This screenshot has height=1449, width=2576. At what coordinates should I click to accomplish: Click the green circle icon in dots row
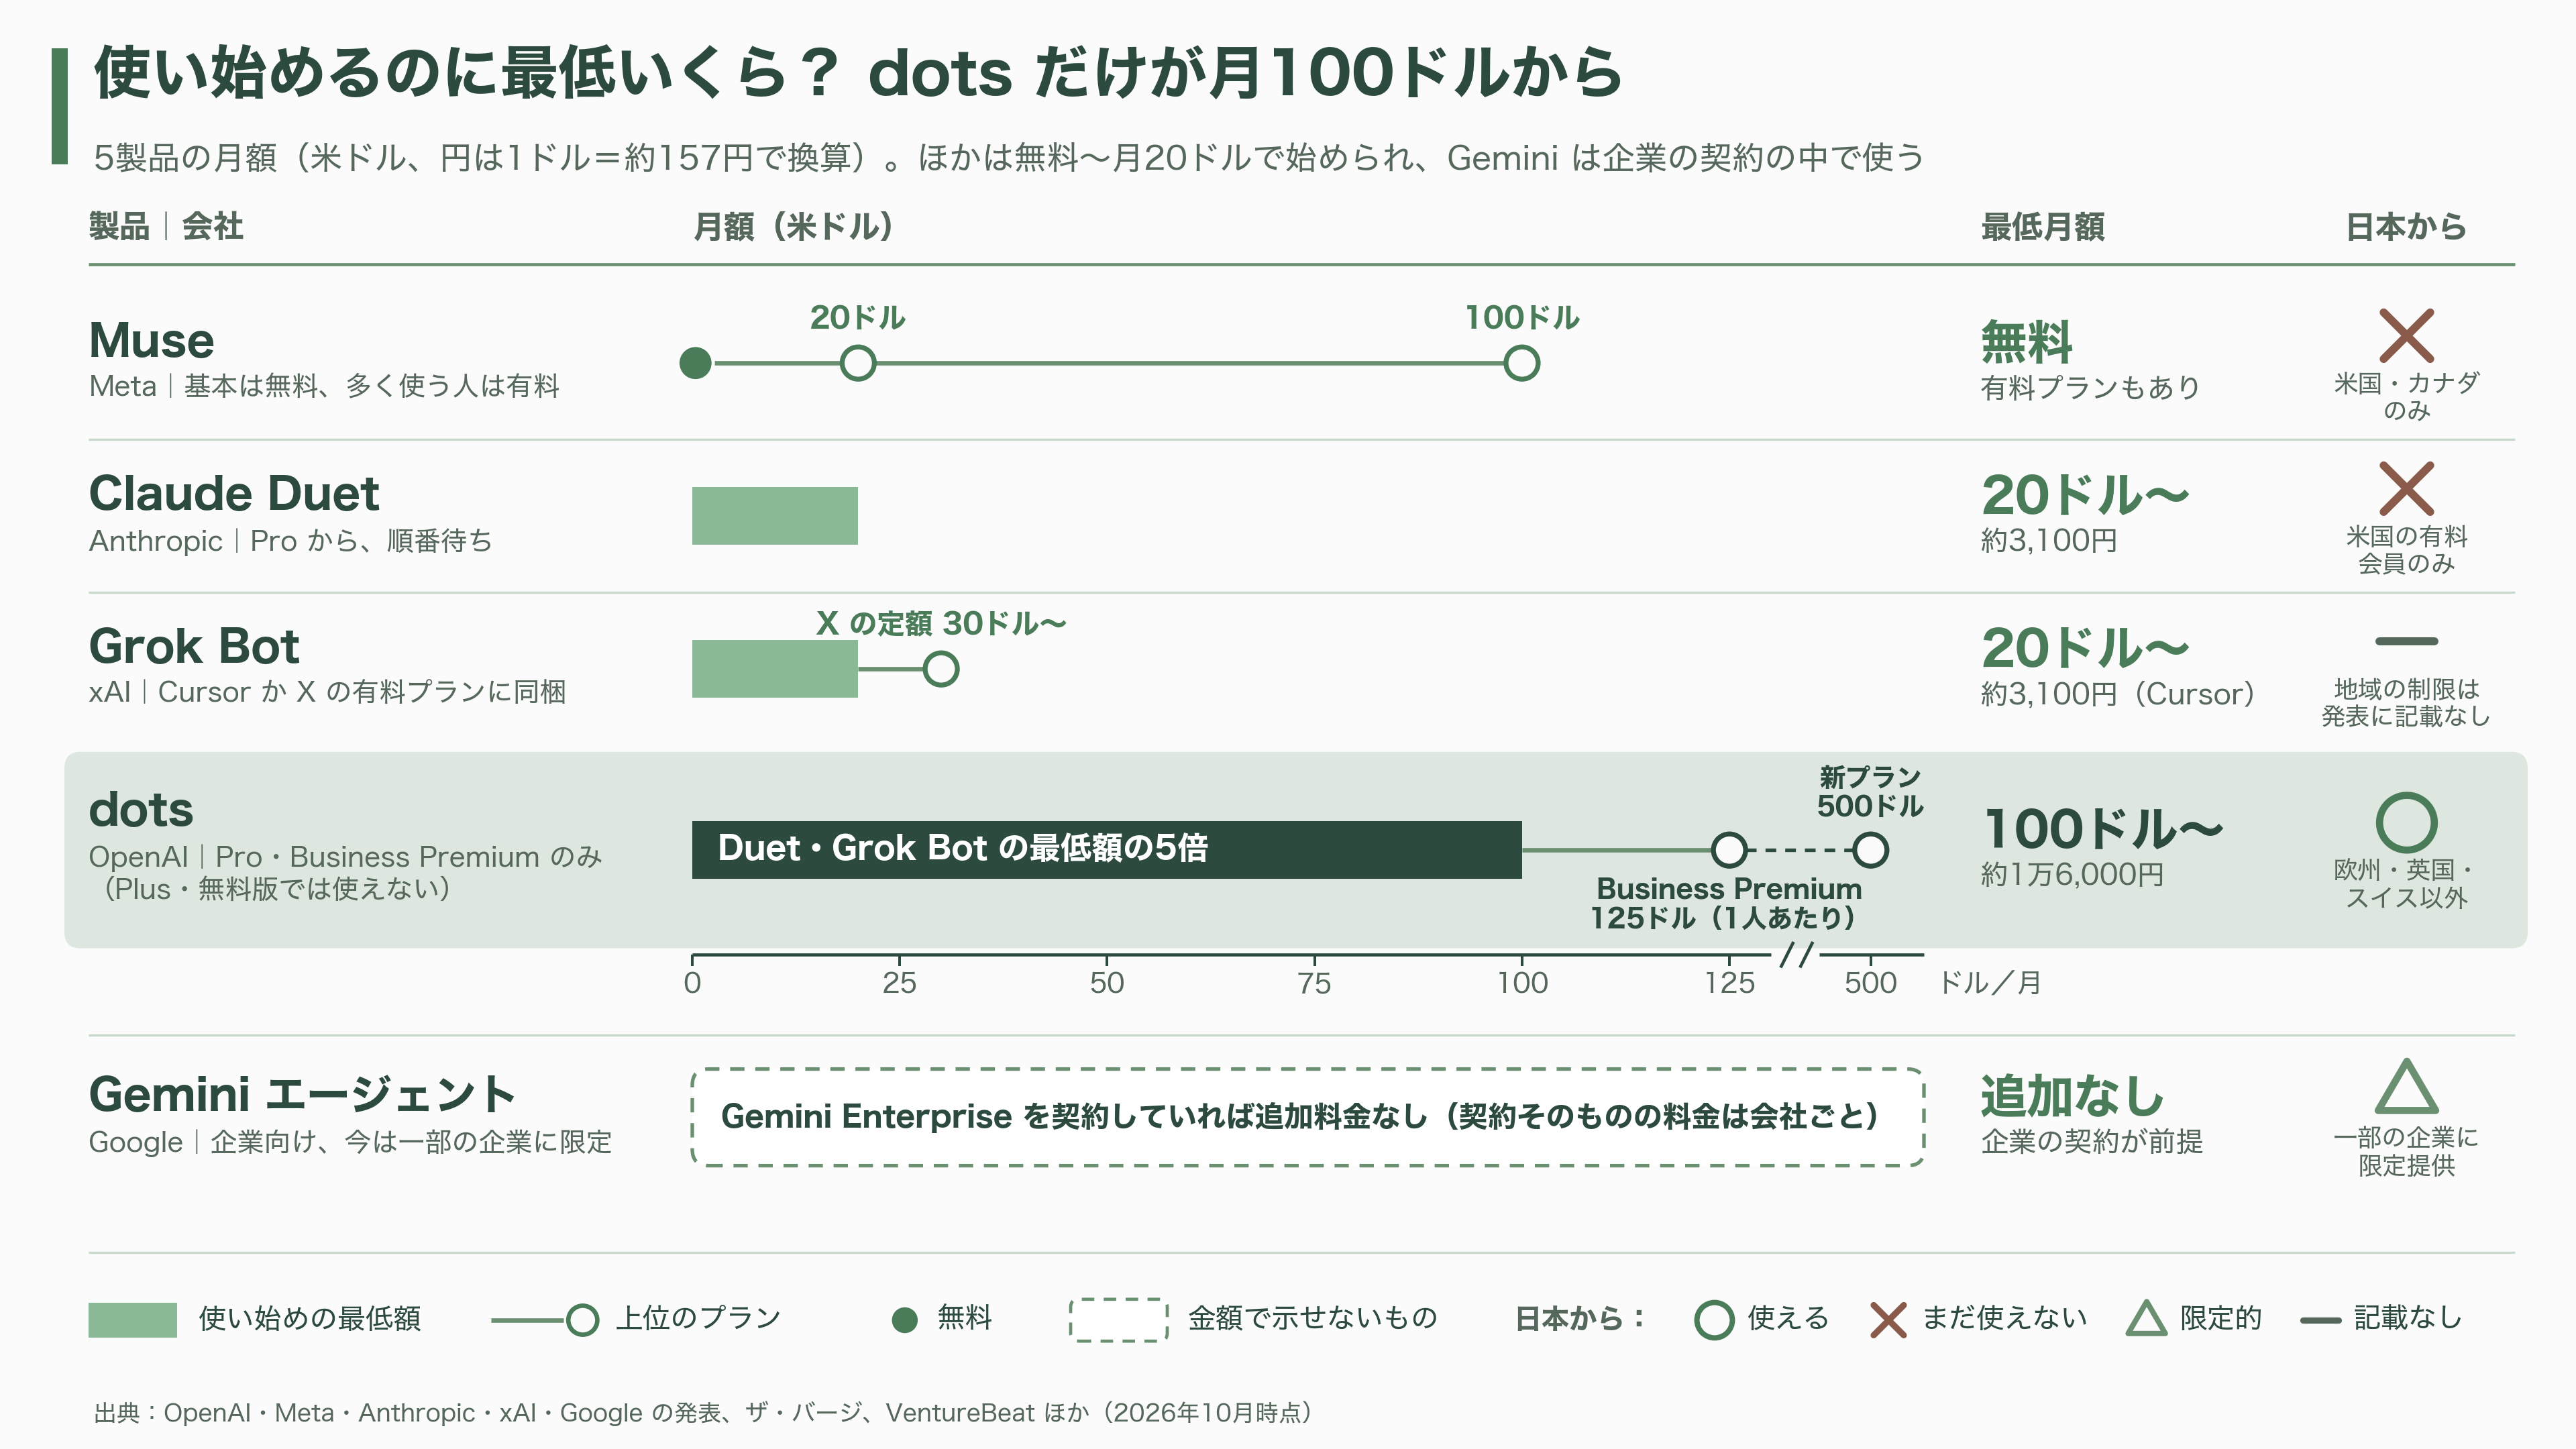coord(2406,822)
